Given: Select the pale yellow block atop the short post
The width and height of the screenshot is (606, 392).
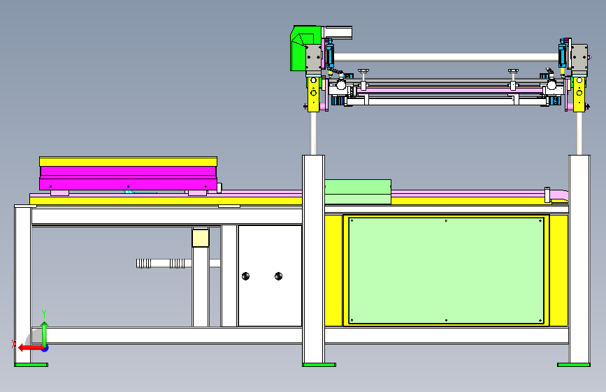Looking at the screenshot, I should pyautogui.click(x=201, y=238).
